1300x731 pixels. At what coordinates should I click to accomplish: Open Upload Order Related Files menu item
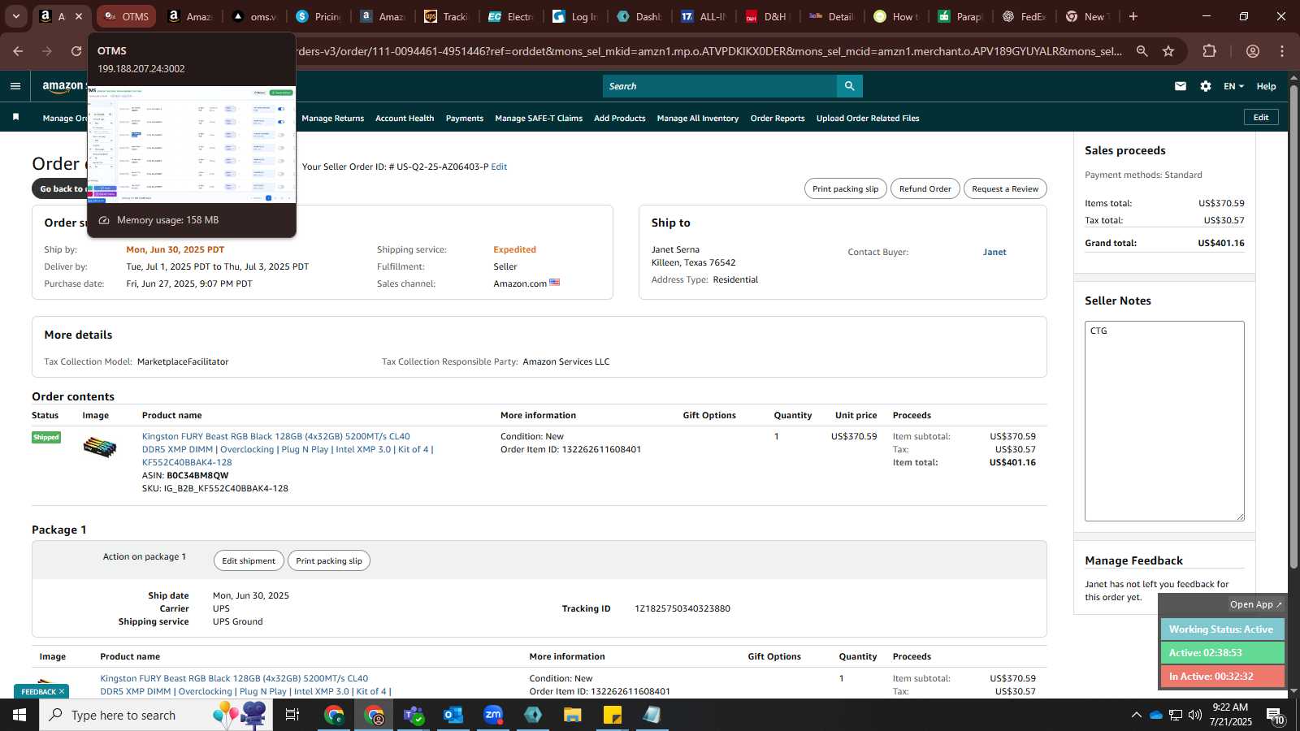coord(868,118)
